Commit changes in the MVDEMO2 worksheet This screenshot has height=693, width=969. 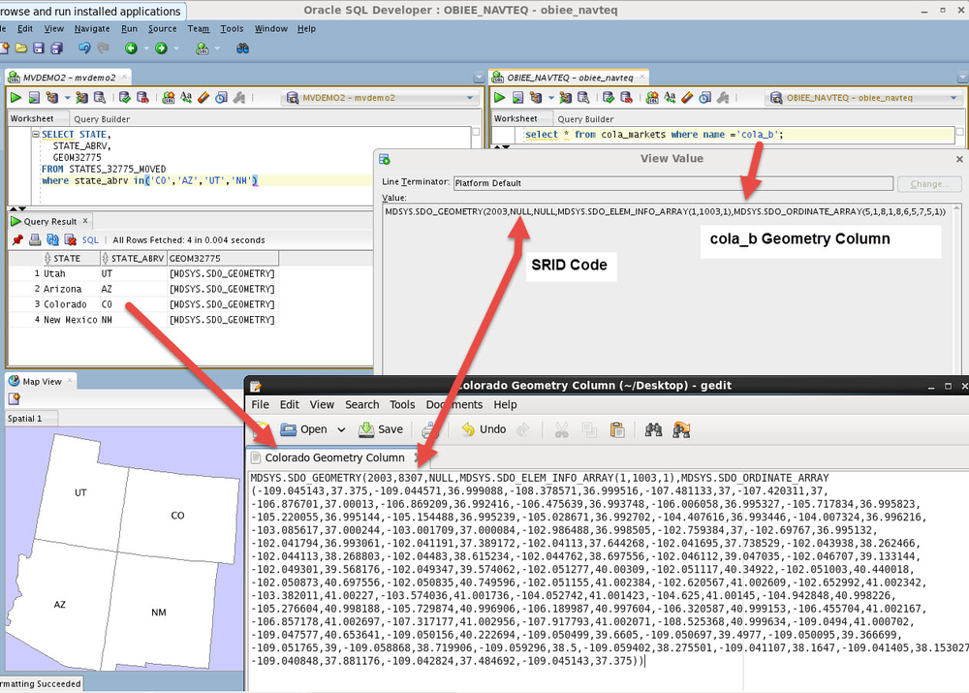[125, 98]
